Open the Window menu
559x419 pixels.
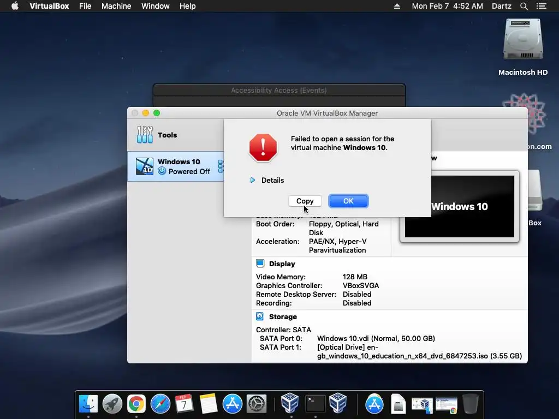(x=156, y=6)
